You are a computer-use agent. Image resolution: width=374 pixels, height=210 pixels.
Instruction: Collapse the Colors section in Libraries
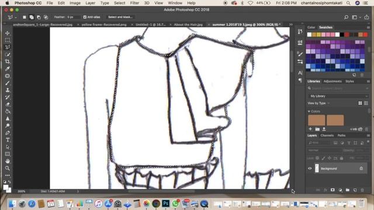[x=309, y=111]
